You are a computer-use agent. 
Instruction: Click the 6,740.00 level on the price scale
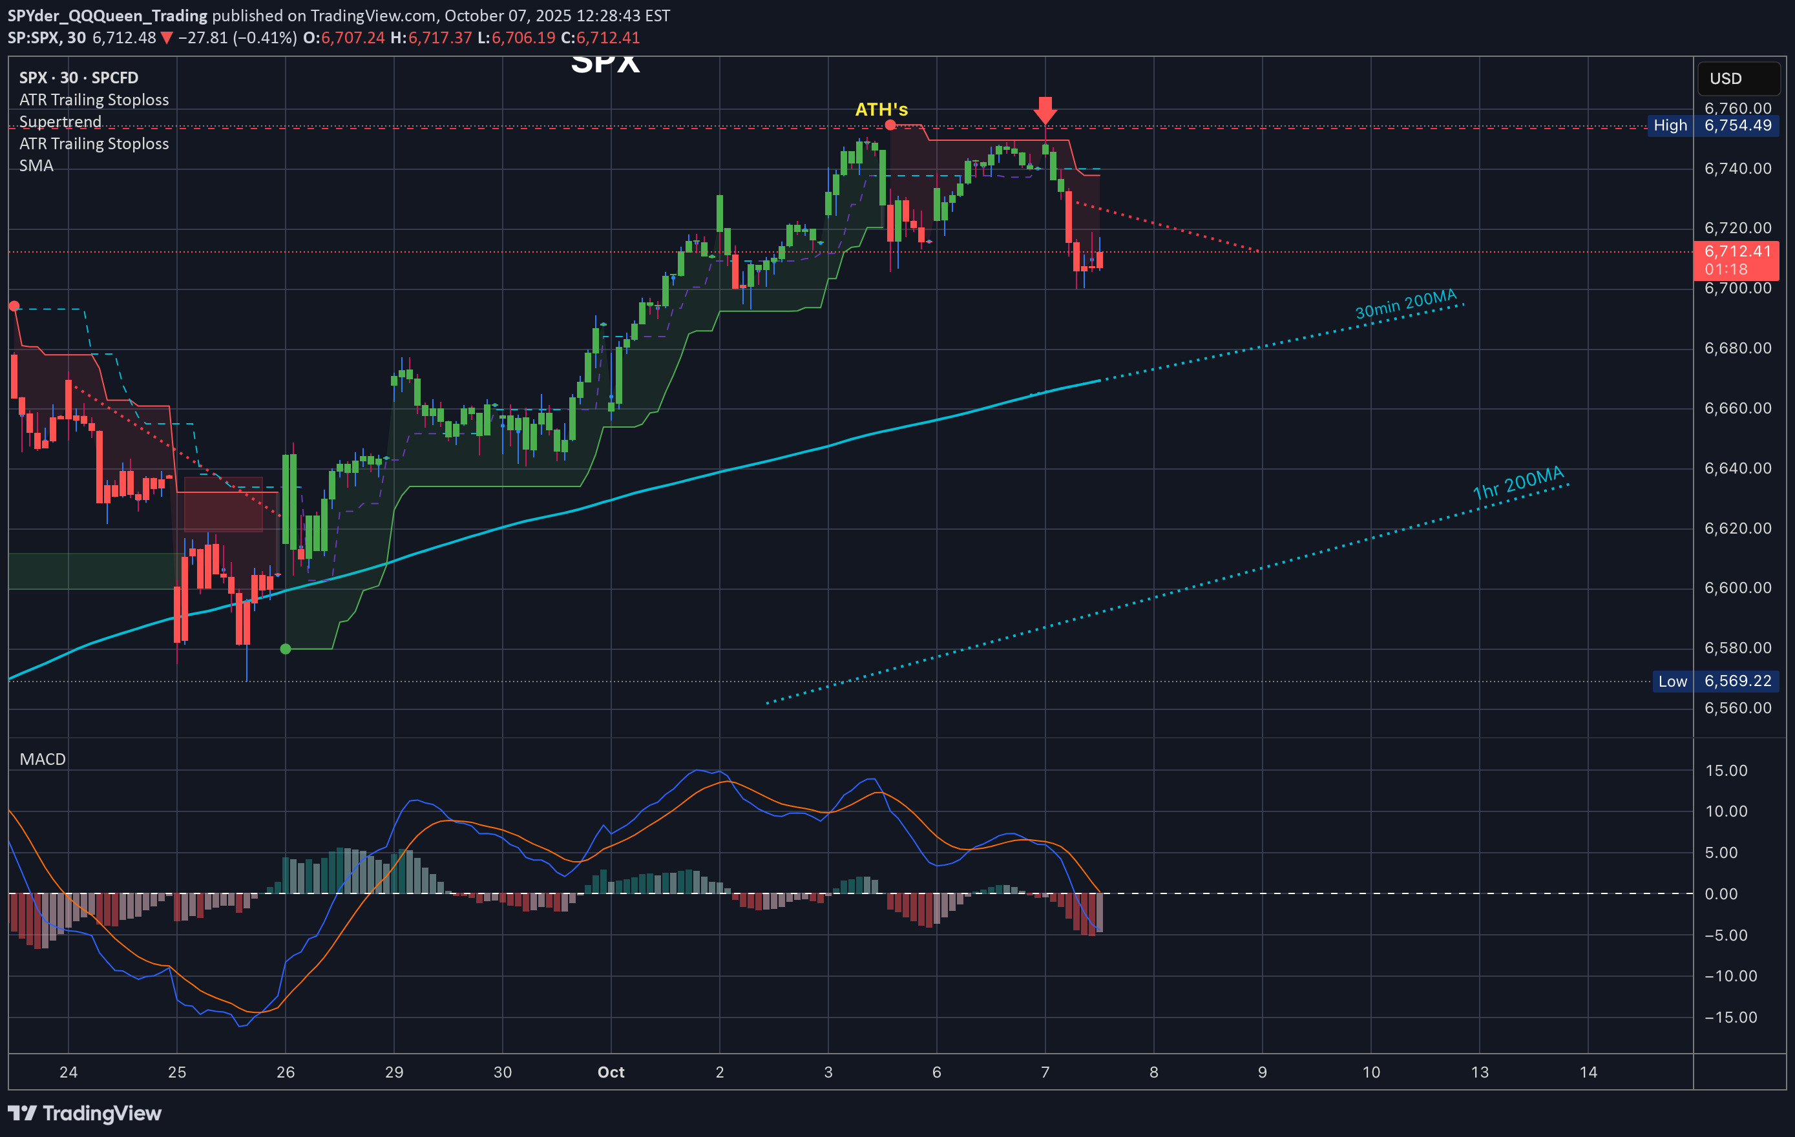pyautogui.click(x=1737, y=169)
